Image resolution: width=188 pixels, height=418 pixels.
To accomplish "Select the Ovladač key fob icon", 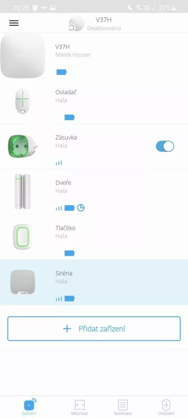I will [22, 101].
